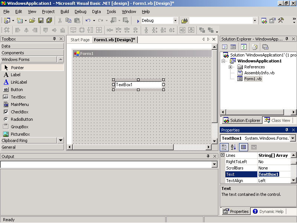
Task: Open the Find combo box dropdown
Action: pyautogui.click(x=255, y=20)
